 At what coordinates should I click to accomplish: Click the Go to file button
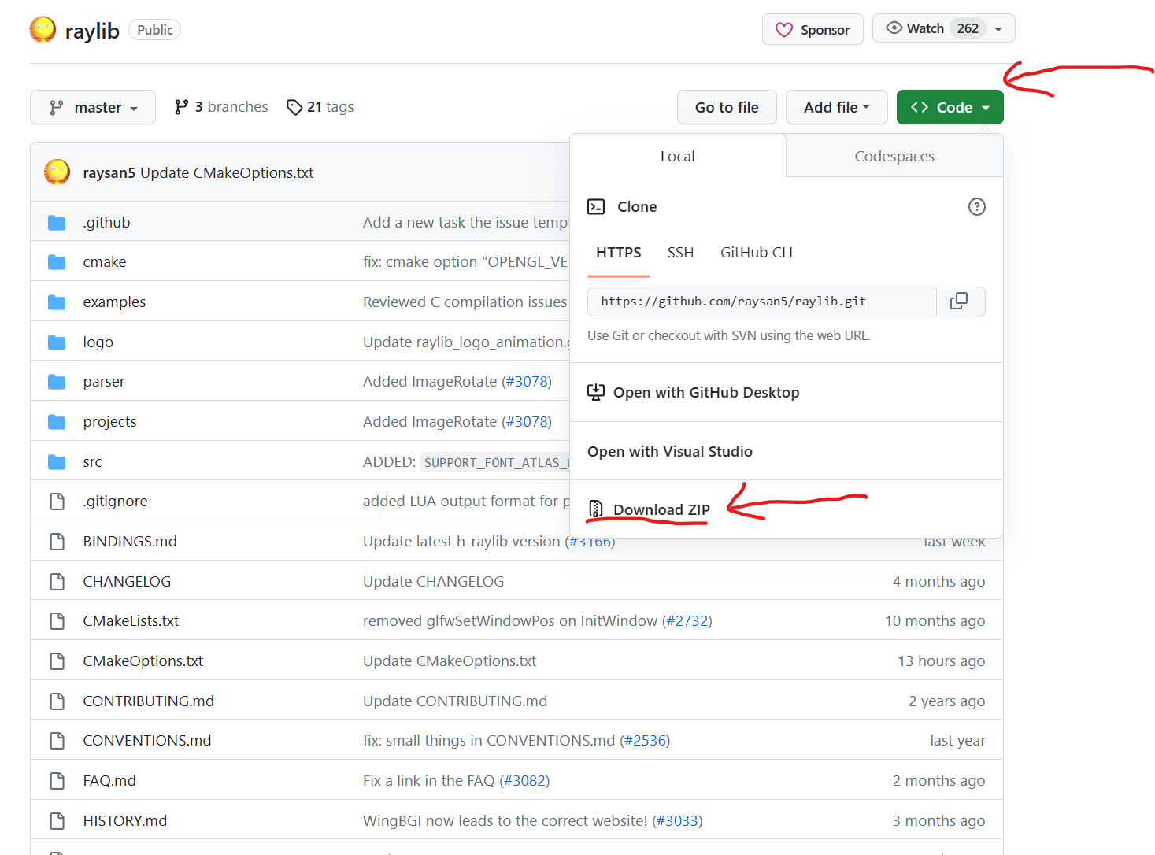pos(727,107)
